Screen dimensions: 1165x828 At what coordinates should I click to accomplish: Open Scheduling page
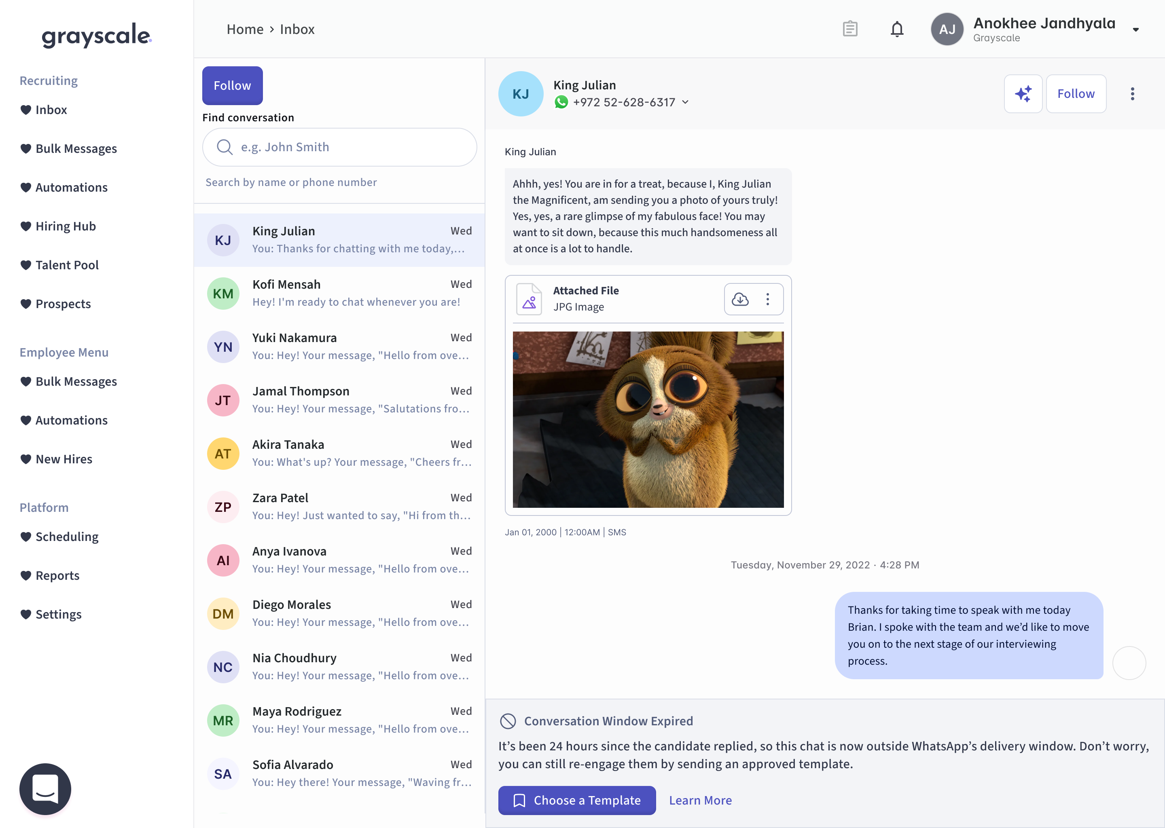(x=60, y=537)
